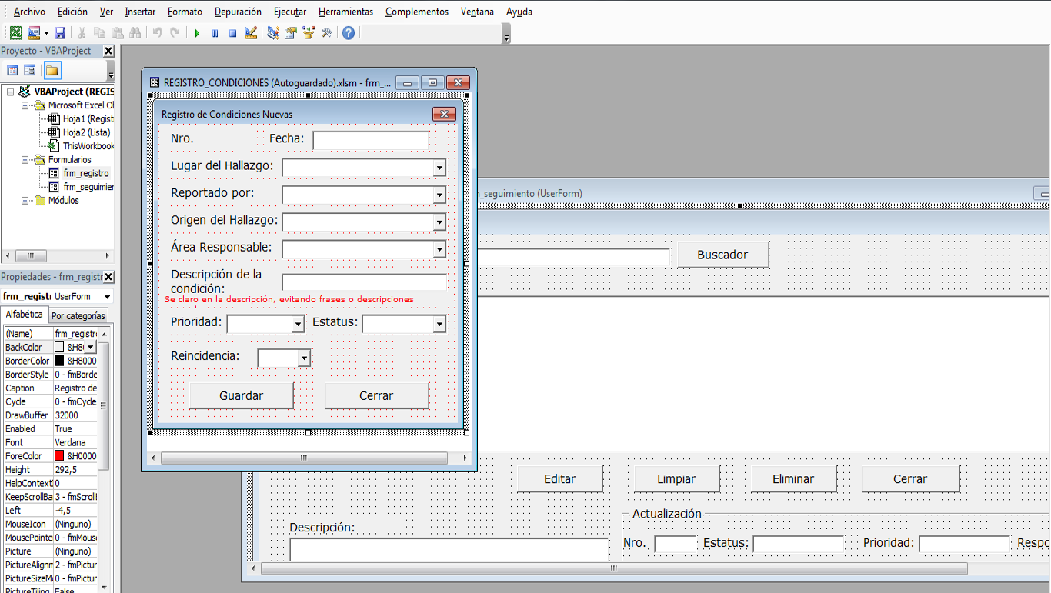This screenshot has height=593, width=1051.
Task: Click the ForeColor red color swatch
Action: pos(59,456)
